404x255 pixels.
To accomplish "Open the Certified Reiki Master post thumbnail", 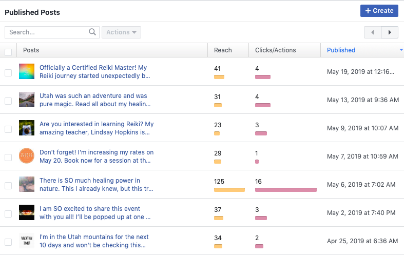I will (27, 71).
